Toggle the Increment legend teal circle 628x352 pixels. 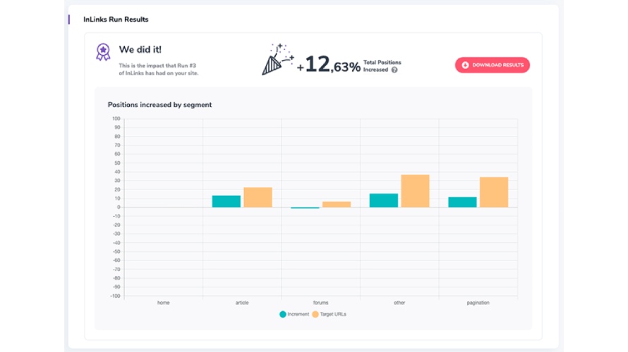click(x=283, y=315)
